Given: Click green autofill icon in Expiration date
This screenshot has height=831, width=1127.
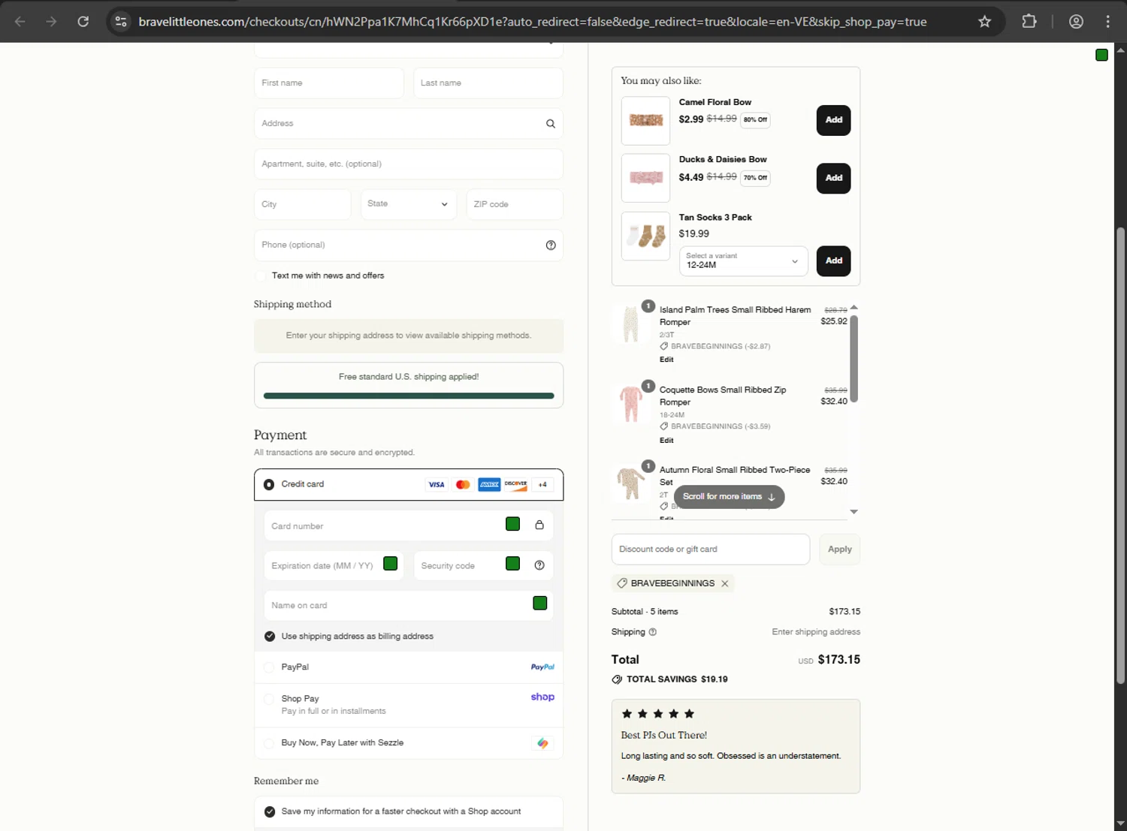Looking at the screenshot, I should pos(391,564).
